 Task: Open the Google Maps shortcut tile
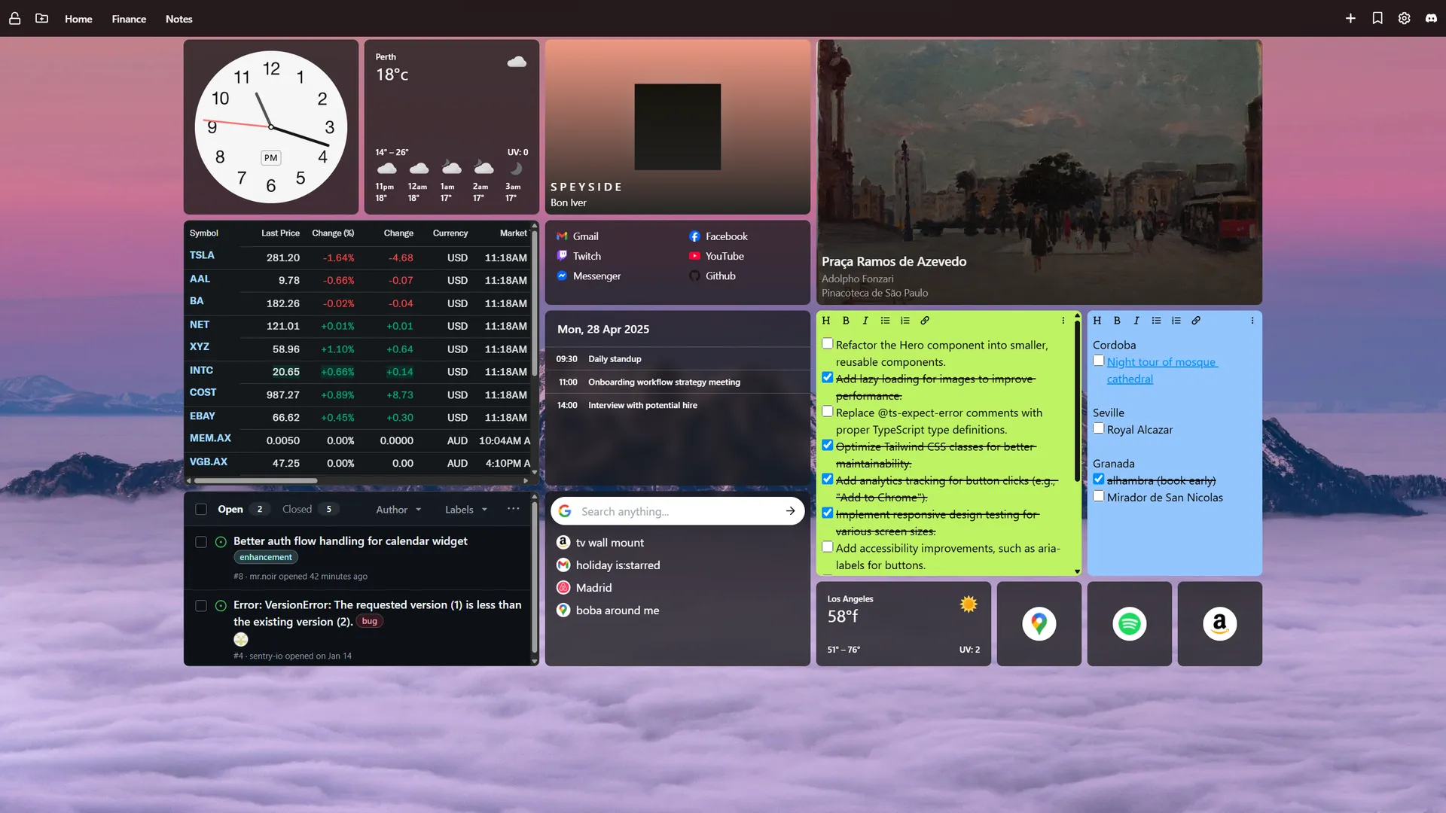(1039, 623)
